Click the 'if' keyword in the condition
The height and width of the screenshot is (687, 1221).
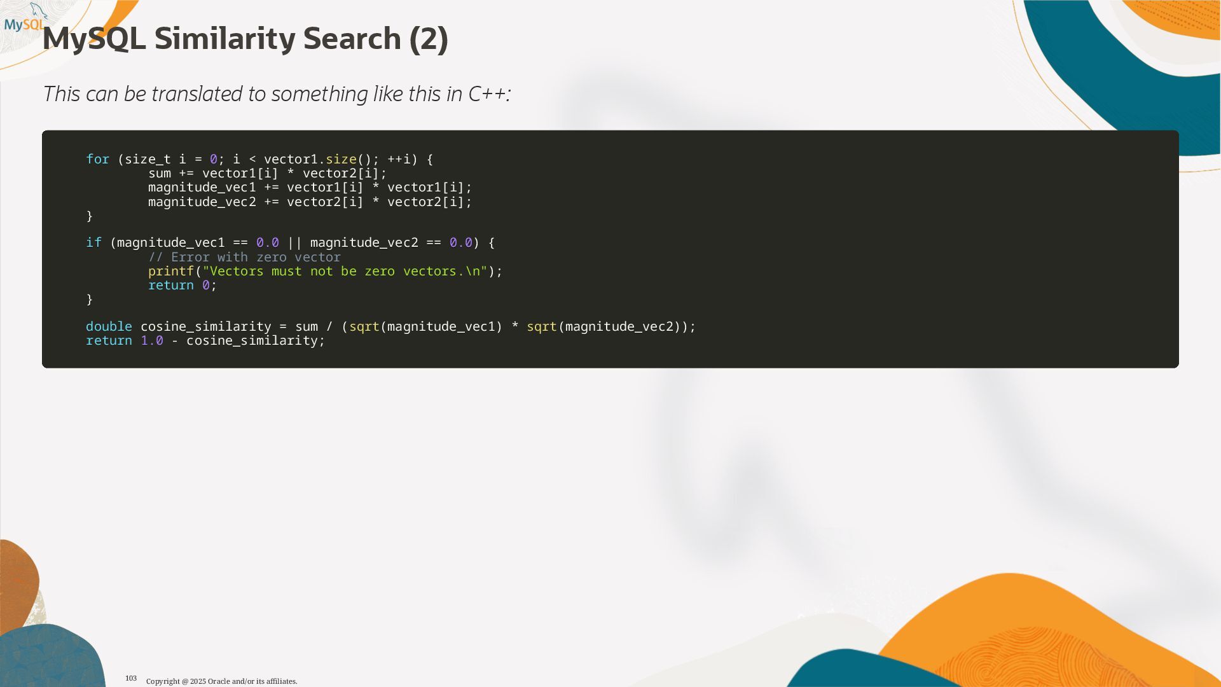[x=93, y=242]
